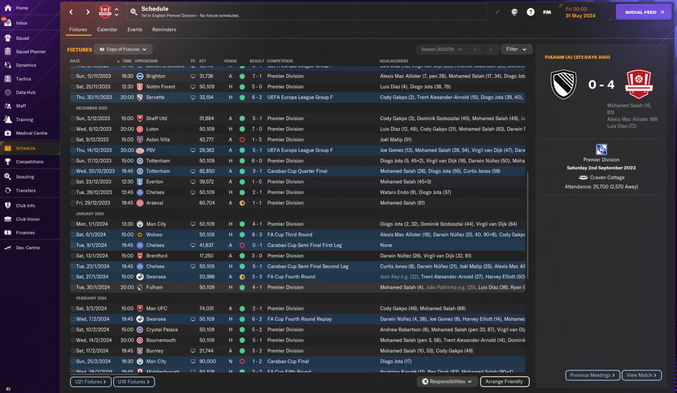Toggle checkmark on Servette 30/11/2023 row
The width and height of the screenshot is (677, 393).
(x=73, y=97)
